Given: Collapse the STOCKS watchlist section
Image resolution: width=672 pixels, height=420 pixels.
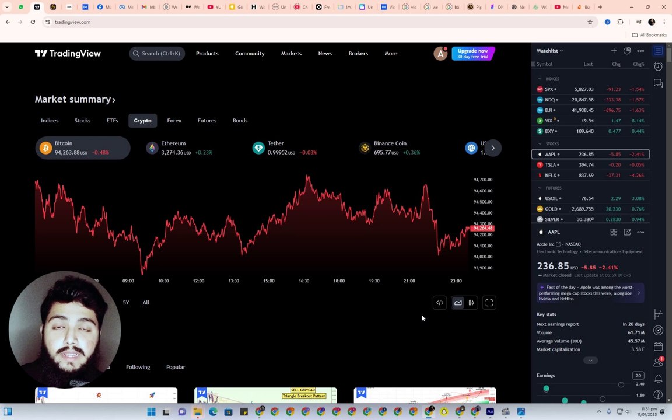Looking at the screenshot, I should (x=540, y=144).
